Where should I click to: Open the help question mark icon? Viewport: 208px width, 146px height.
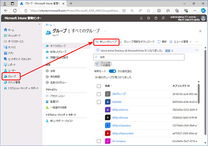(x=156, y=18)
